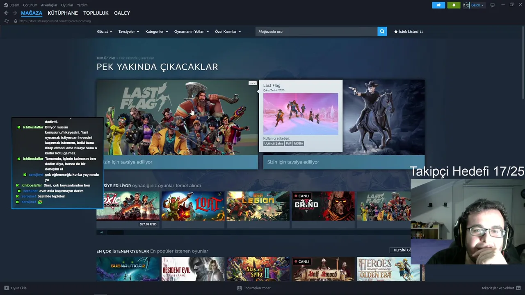The width and height of the screenshot is (525, 295).
Task: Open İstek Listesi wishlist
Action: coord(408,32)
